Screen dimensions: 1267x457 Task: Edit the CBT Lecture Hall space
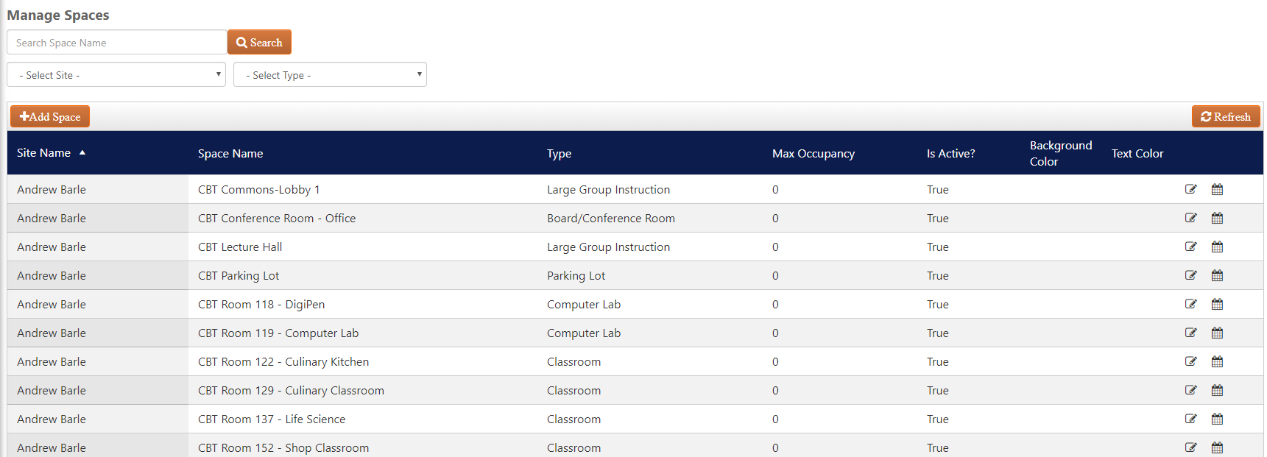[x=1190, y=247]
